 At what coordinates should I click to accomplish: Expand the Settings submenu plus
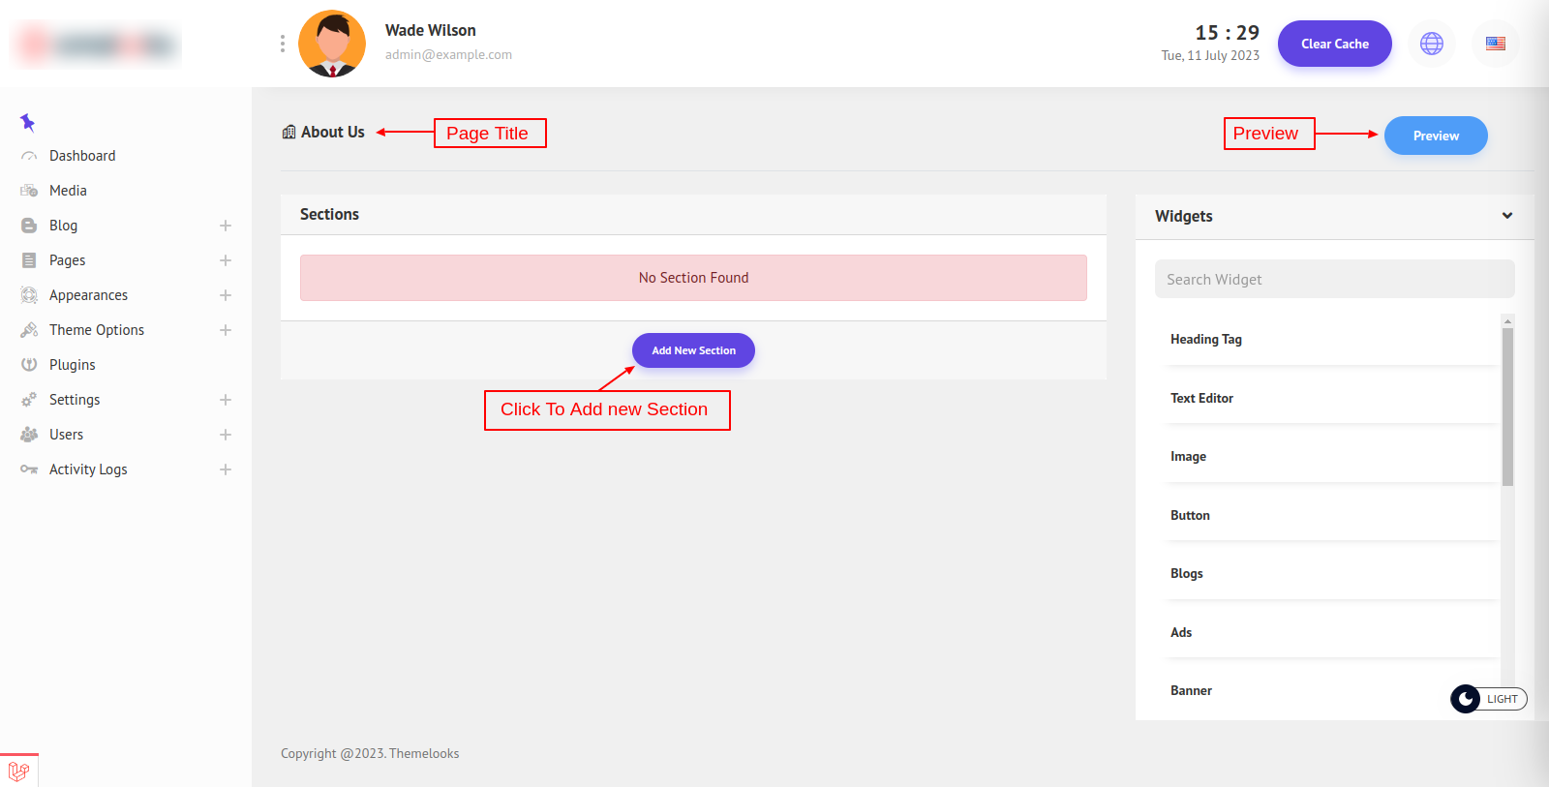(x=226, y=400)
